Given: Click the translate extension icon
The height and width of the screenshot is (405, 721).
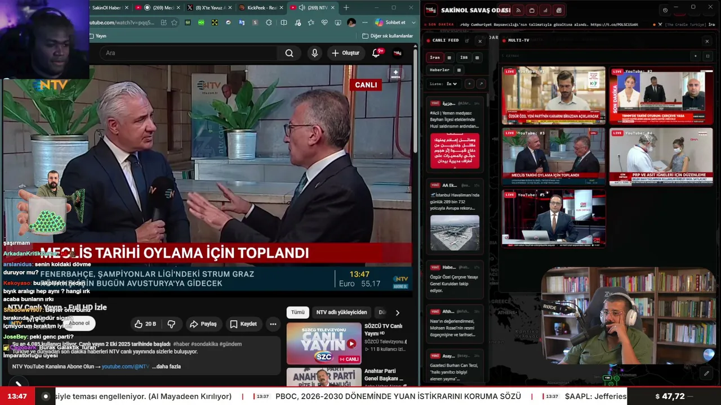Looking at the screenshot, I should [242, 22].
